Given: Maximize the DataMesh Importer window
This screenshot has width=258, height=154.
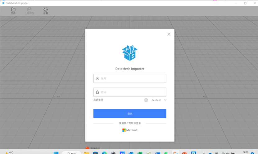Looking at the screenshot, I should pyautogui.click(x=245, y=3).
